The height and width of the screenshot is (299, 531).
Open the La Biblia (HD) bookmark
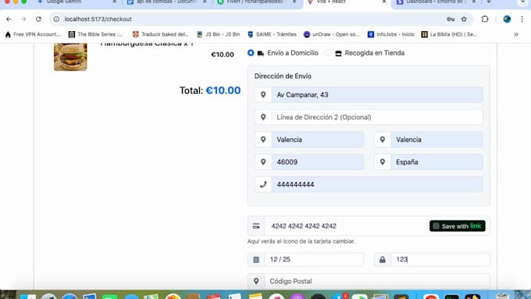pos(449,34)
